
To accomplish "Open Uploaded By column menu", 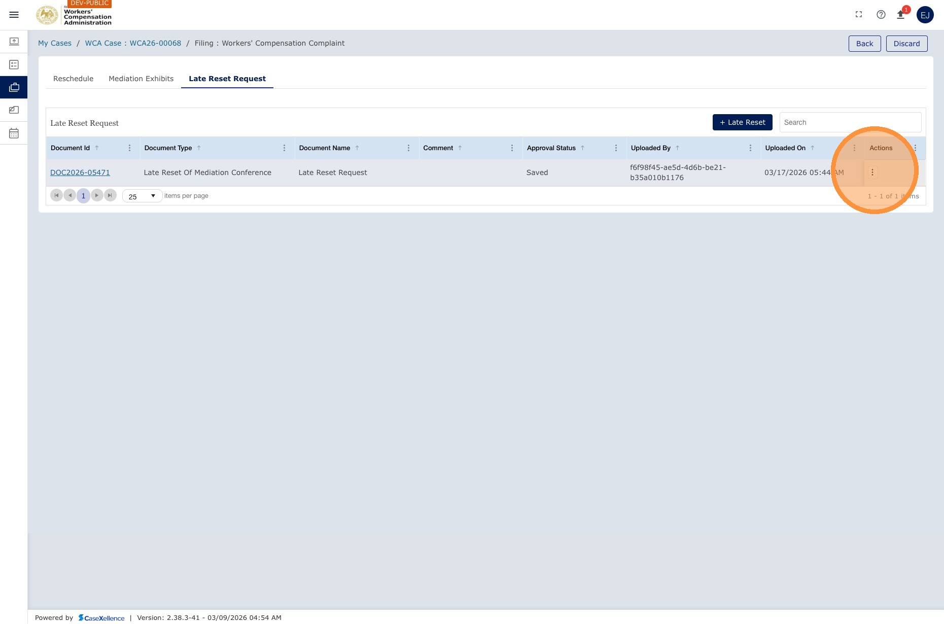I will 750,148.
